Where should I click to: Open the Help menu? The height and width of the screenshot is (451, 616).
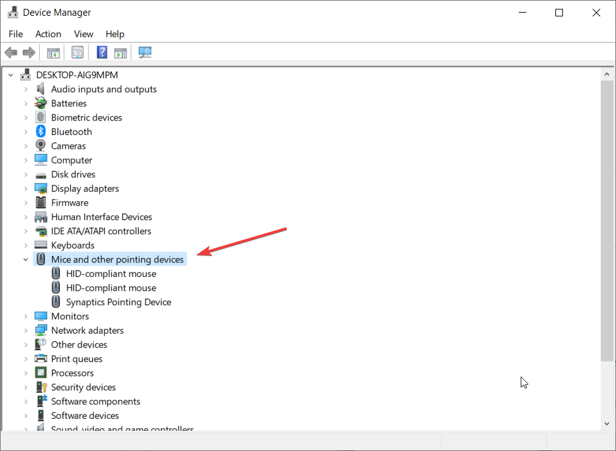point(115,34)
